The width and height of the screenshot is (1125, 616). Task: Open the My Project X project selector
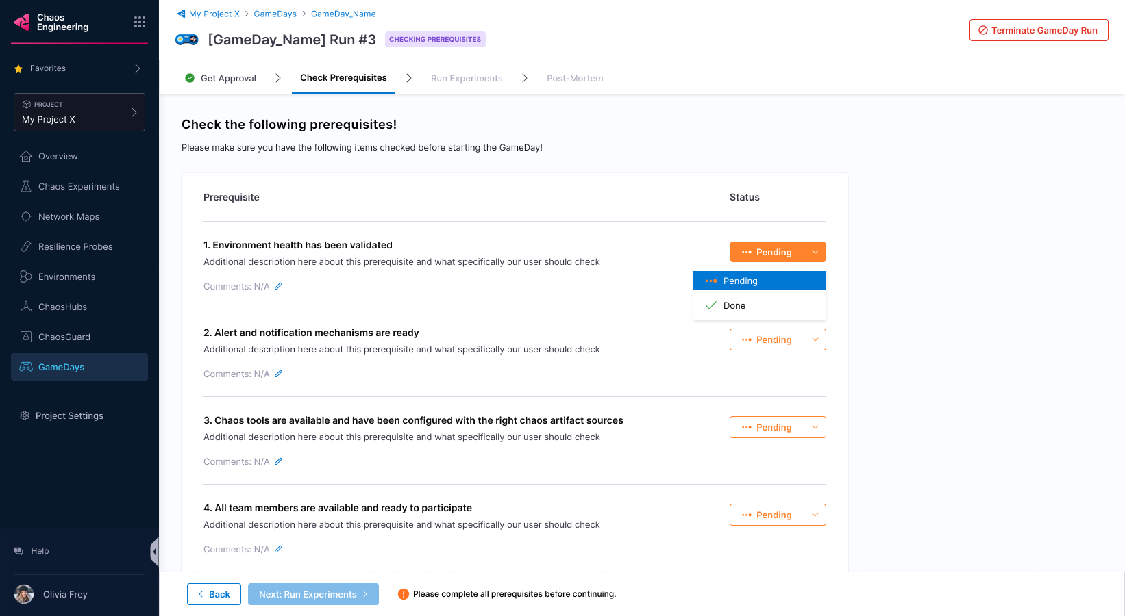[x=79, y=112]
